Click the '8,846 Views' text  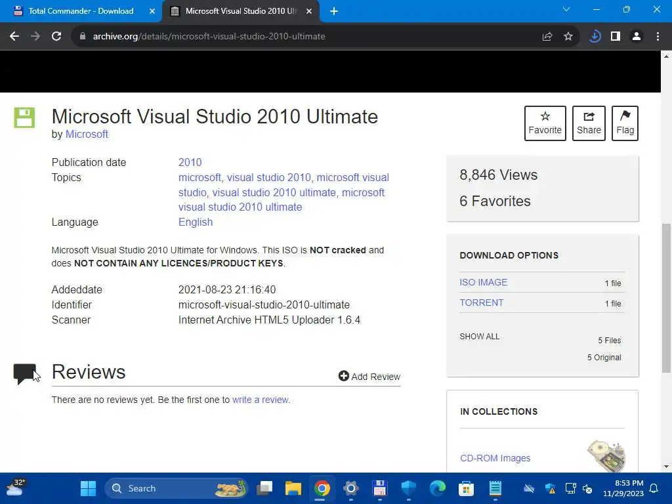tap(499, 175)
